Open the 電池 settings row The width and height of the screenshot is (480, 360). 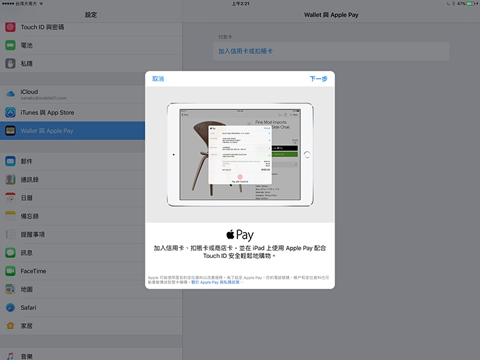pos(91,45)
